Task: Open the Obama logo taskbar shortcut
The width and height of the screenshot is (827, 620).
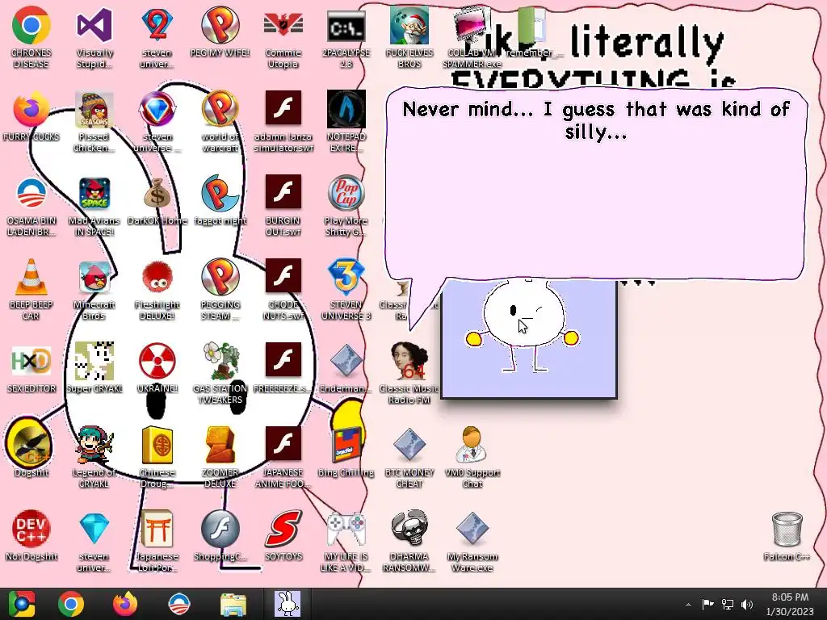Action: (178, 604)
